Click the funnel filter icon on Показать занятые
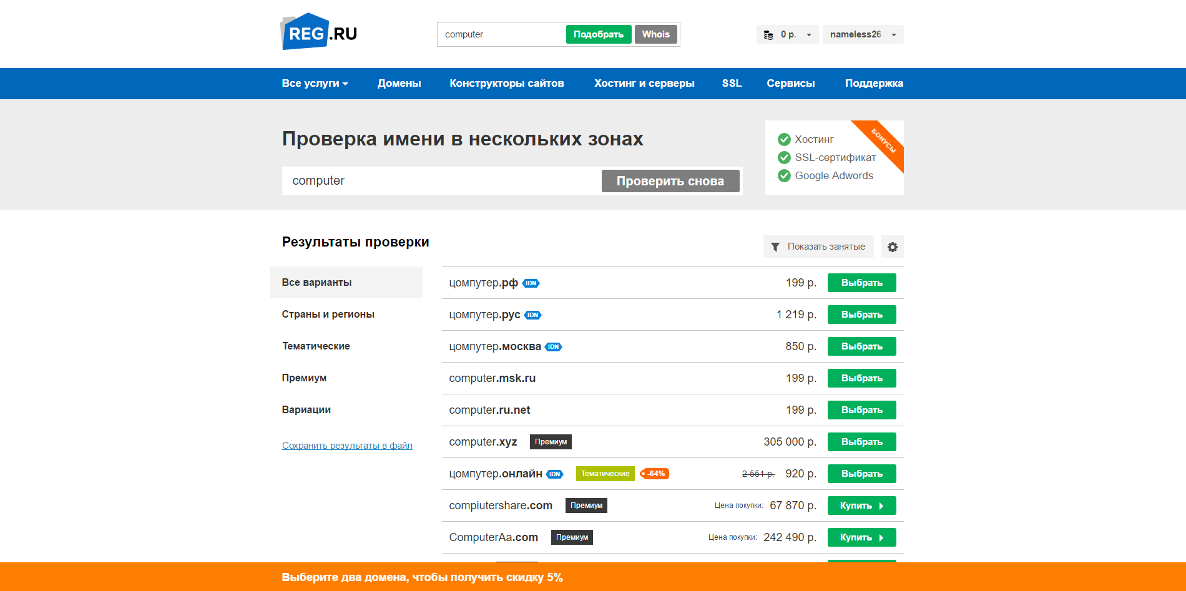 [x=776, y=247]
